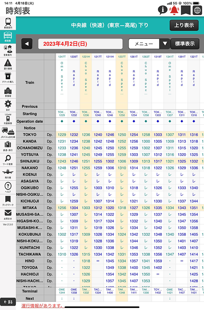
Task: Tap next-train arrow under 1247T column
Action: tap(62, 298)
